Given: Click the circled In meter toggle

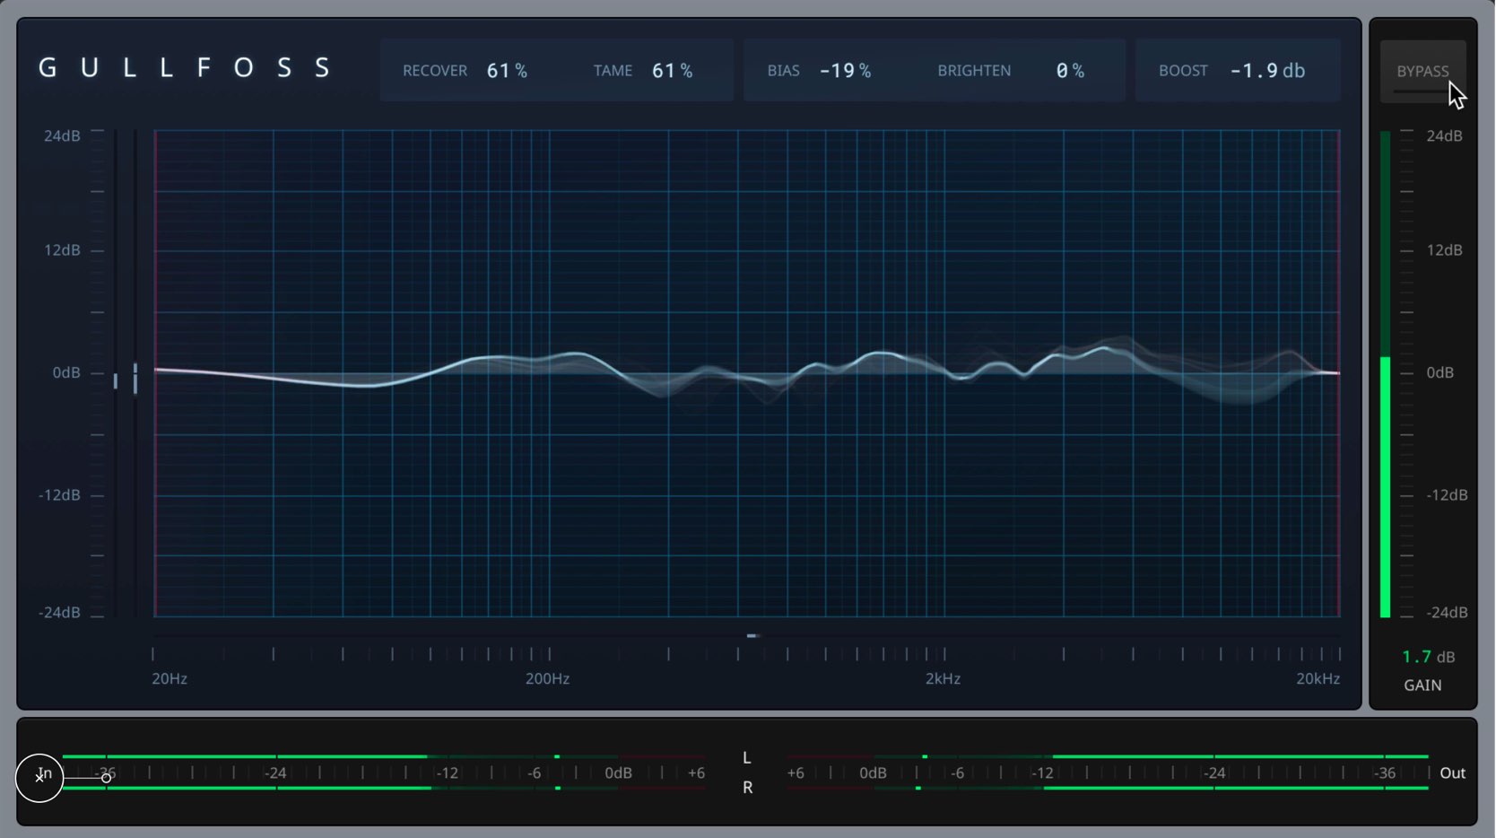Looking at the screenshot, I should 39,777.
